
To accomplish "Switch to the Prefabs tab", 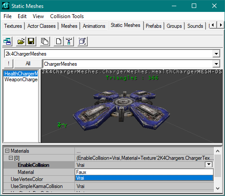I will pyautogui.click(x=154, y=26).
